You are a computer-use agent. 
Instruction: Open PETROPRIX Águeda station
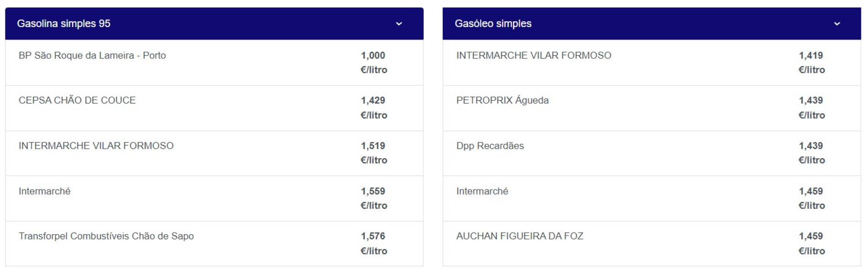click(x=502, y=100)
